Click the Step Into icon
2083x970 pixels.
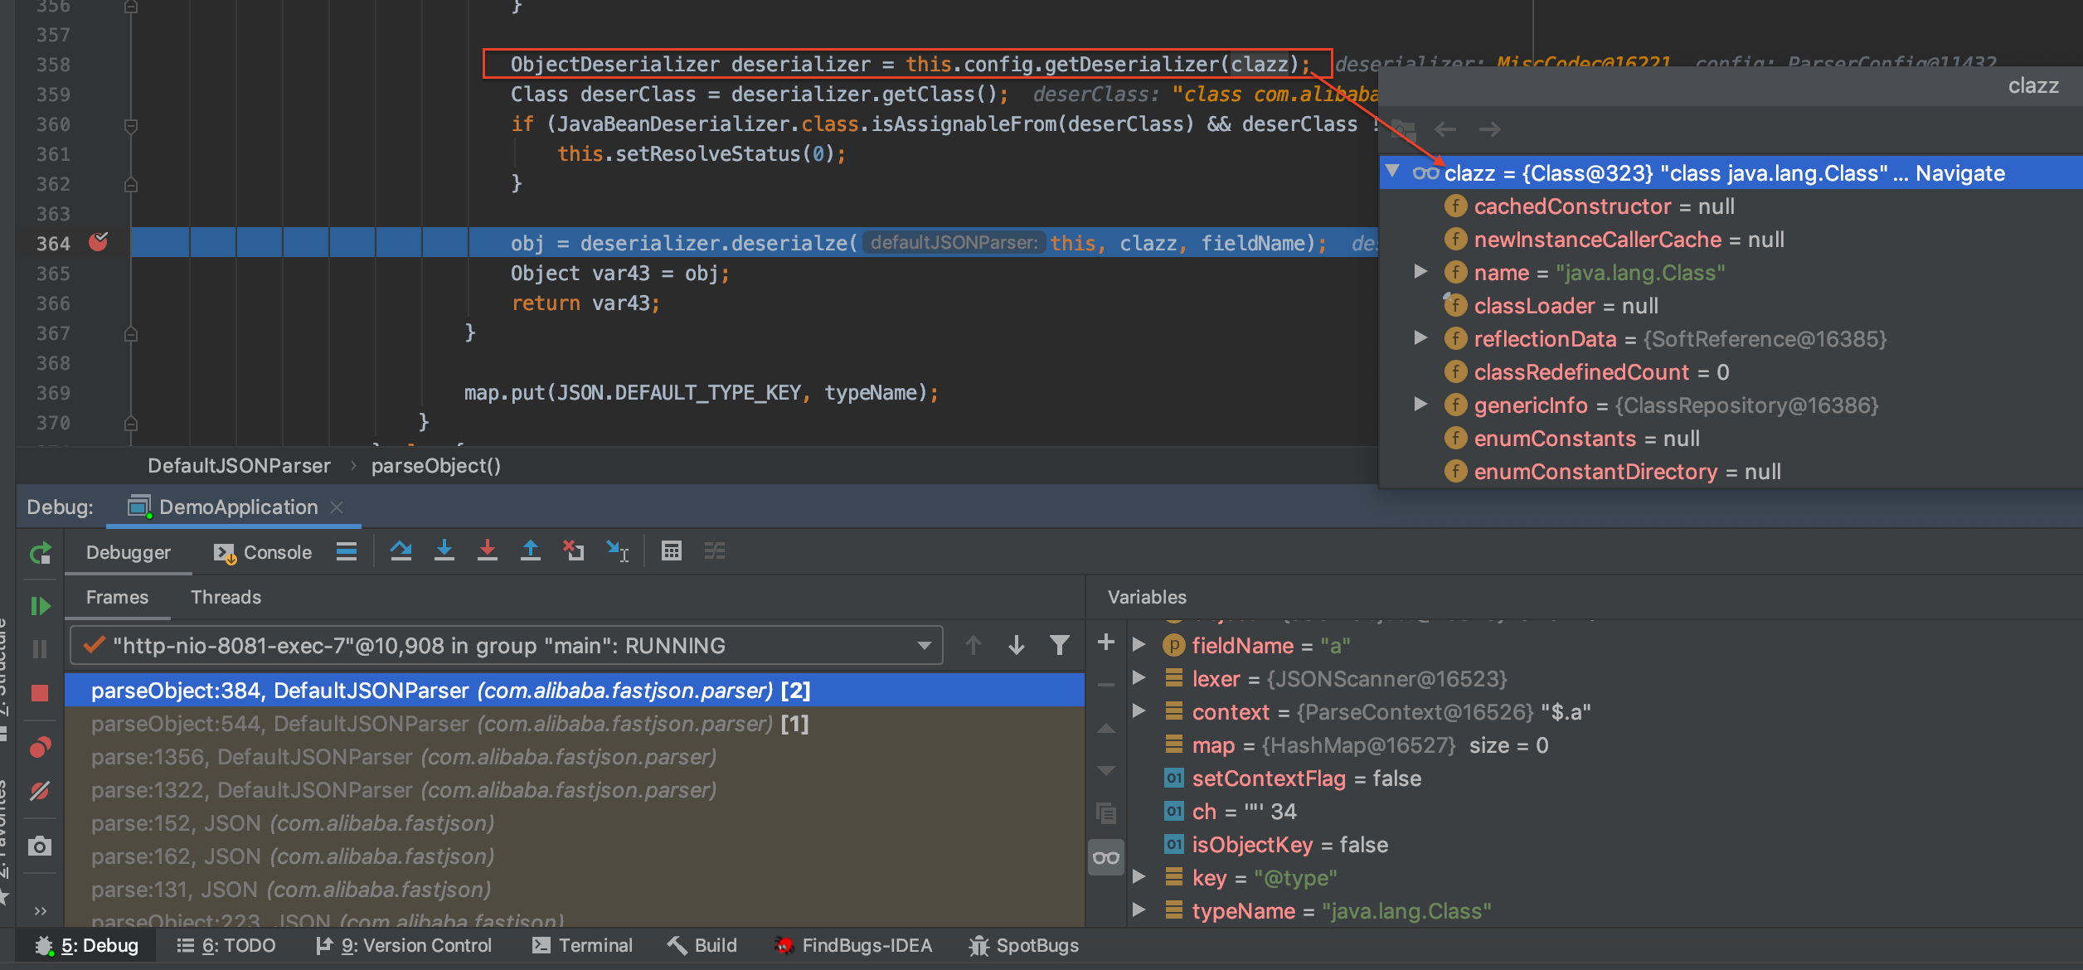point(444,551)
